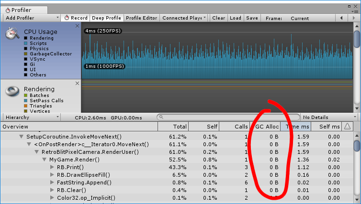Image resolution: width=361 pixels, height=204 pixels.
Task: Toggle the Vertices color box
Action: [25, 111]
